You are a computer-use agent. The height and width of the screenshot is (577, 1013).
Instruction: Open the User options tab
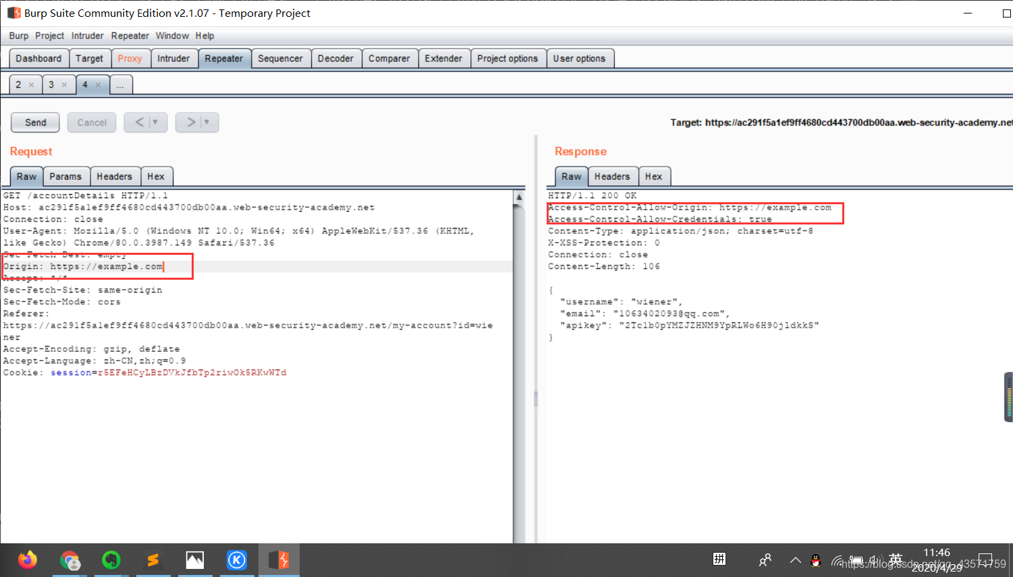coord(579,59)
